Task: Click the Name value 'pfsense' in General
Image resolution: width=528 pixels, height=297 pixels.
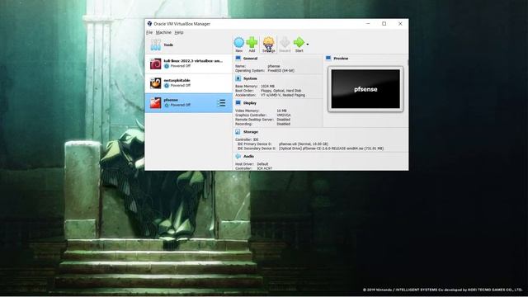Action: [273, 66]
